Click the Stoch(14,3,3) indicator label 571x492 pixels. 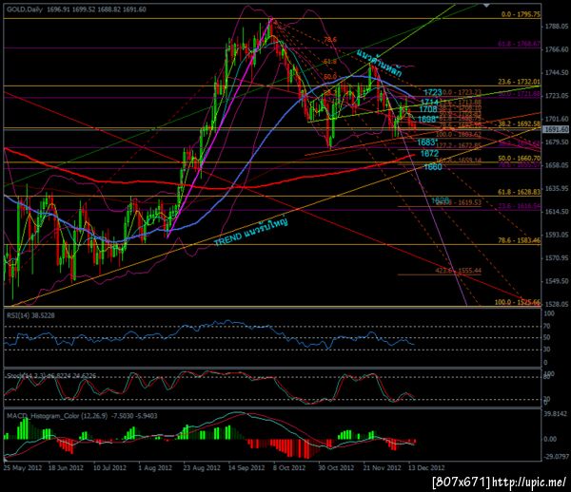pyautogui.click(x=51, y=375)
